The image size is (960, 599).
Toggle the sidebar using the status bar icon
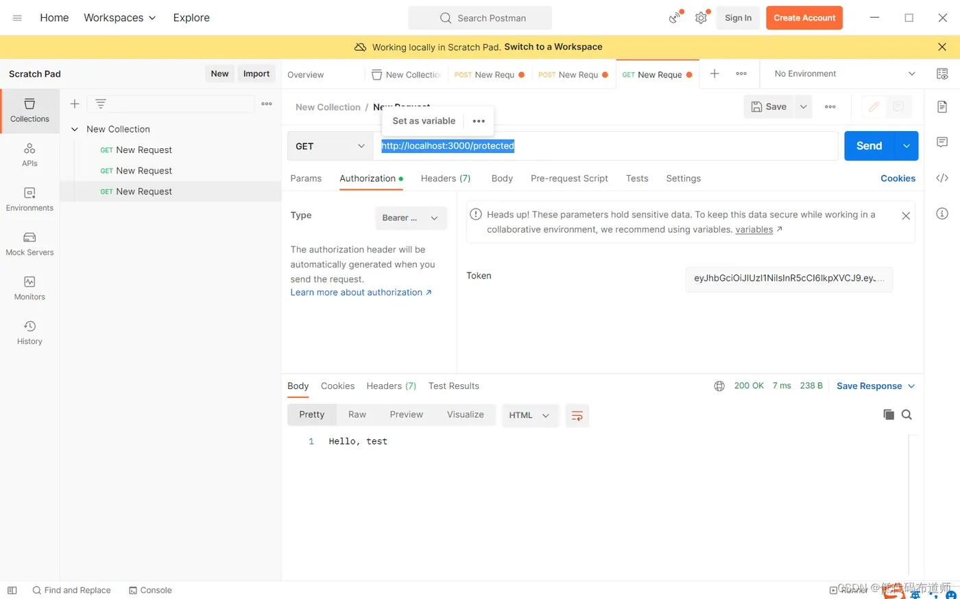pyautogui.click(x=12, y=590)
